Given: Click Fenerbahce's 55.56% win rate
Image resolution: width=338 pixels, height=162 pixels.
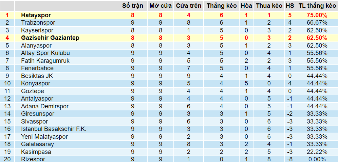Looking at the screenshot, I should pyautogui.click(x=317, y=68).
